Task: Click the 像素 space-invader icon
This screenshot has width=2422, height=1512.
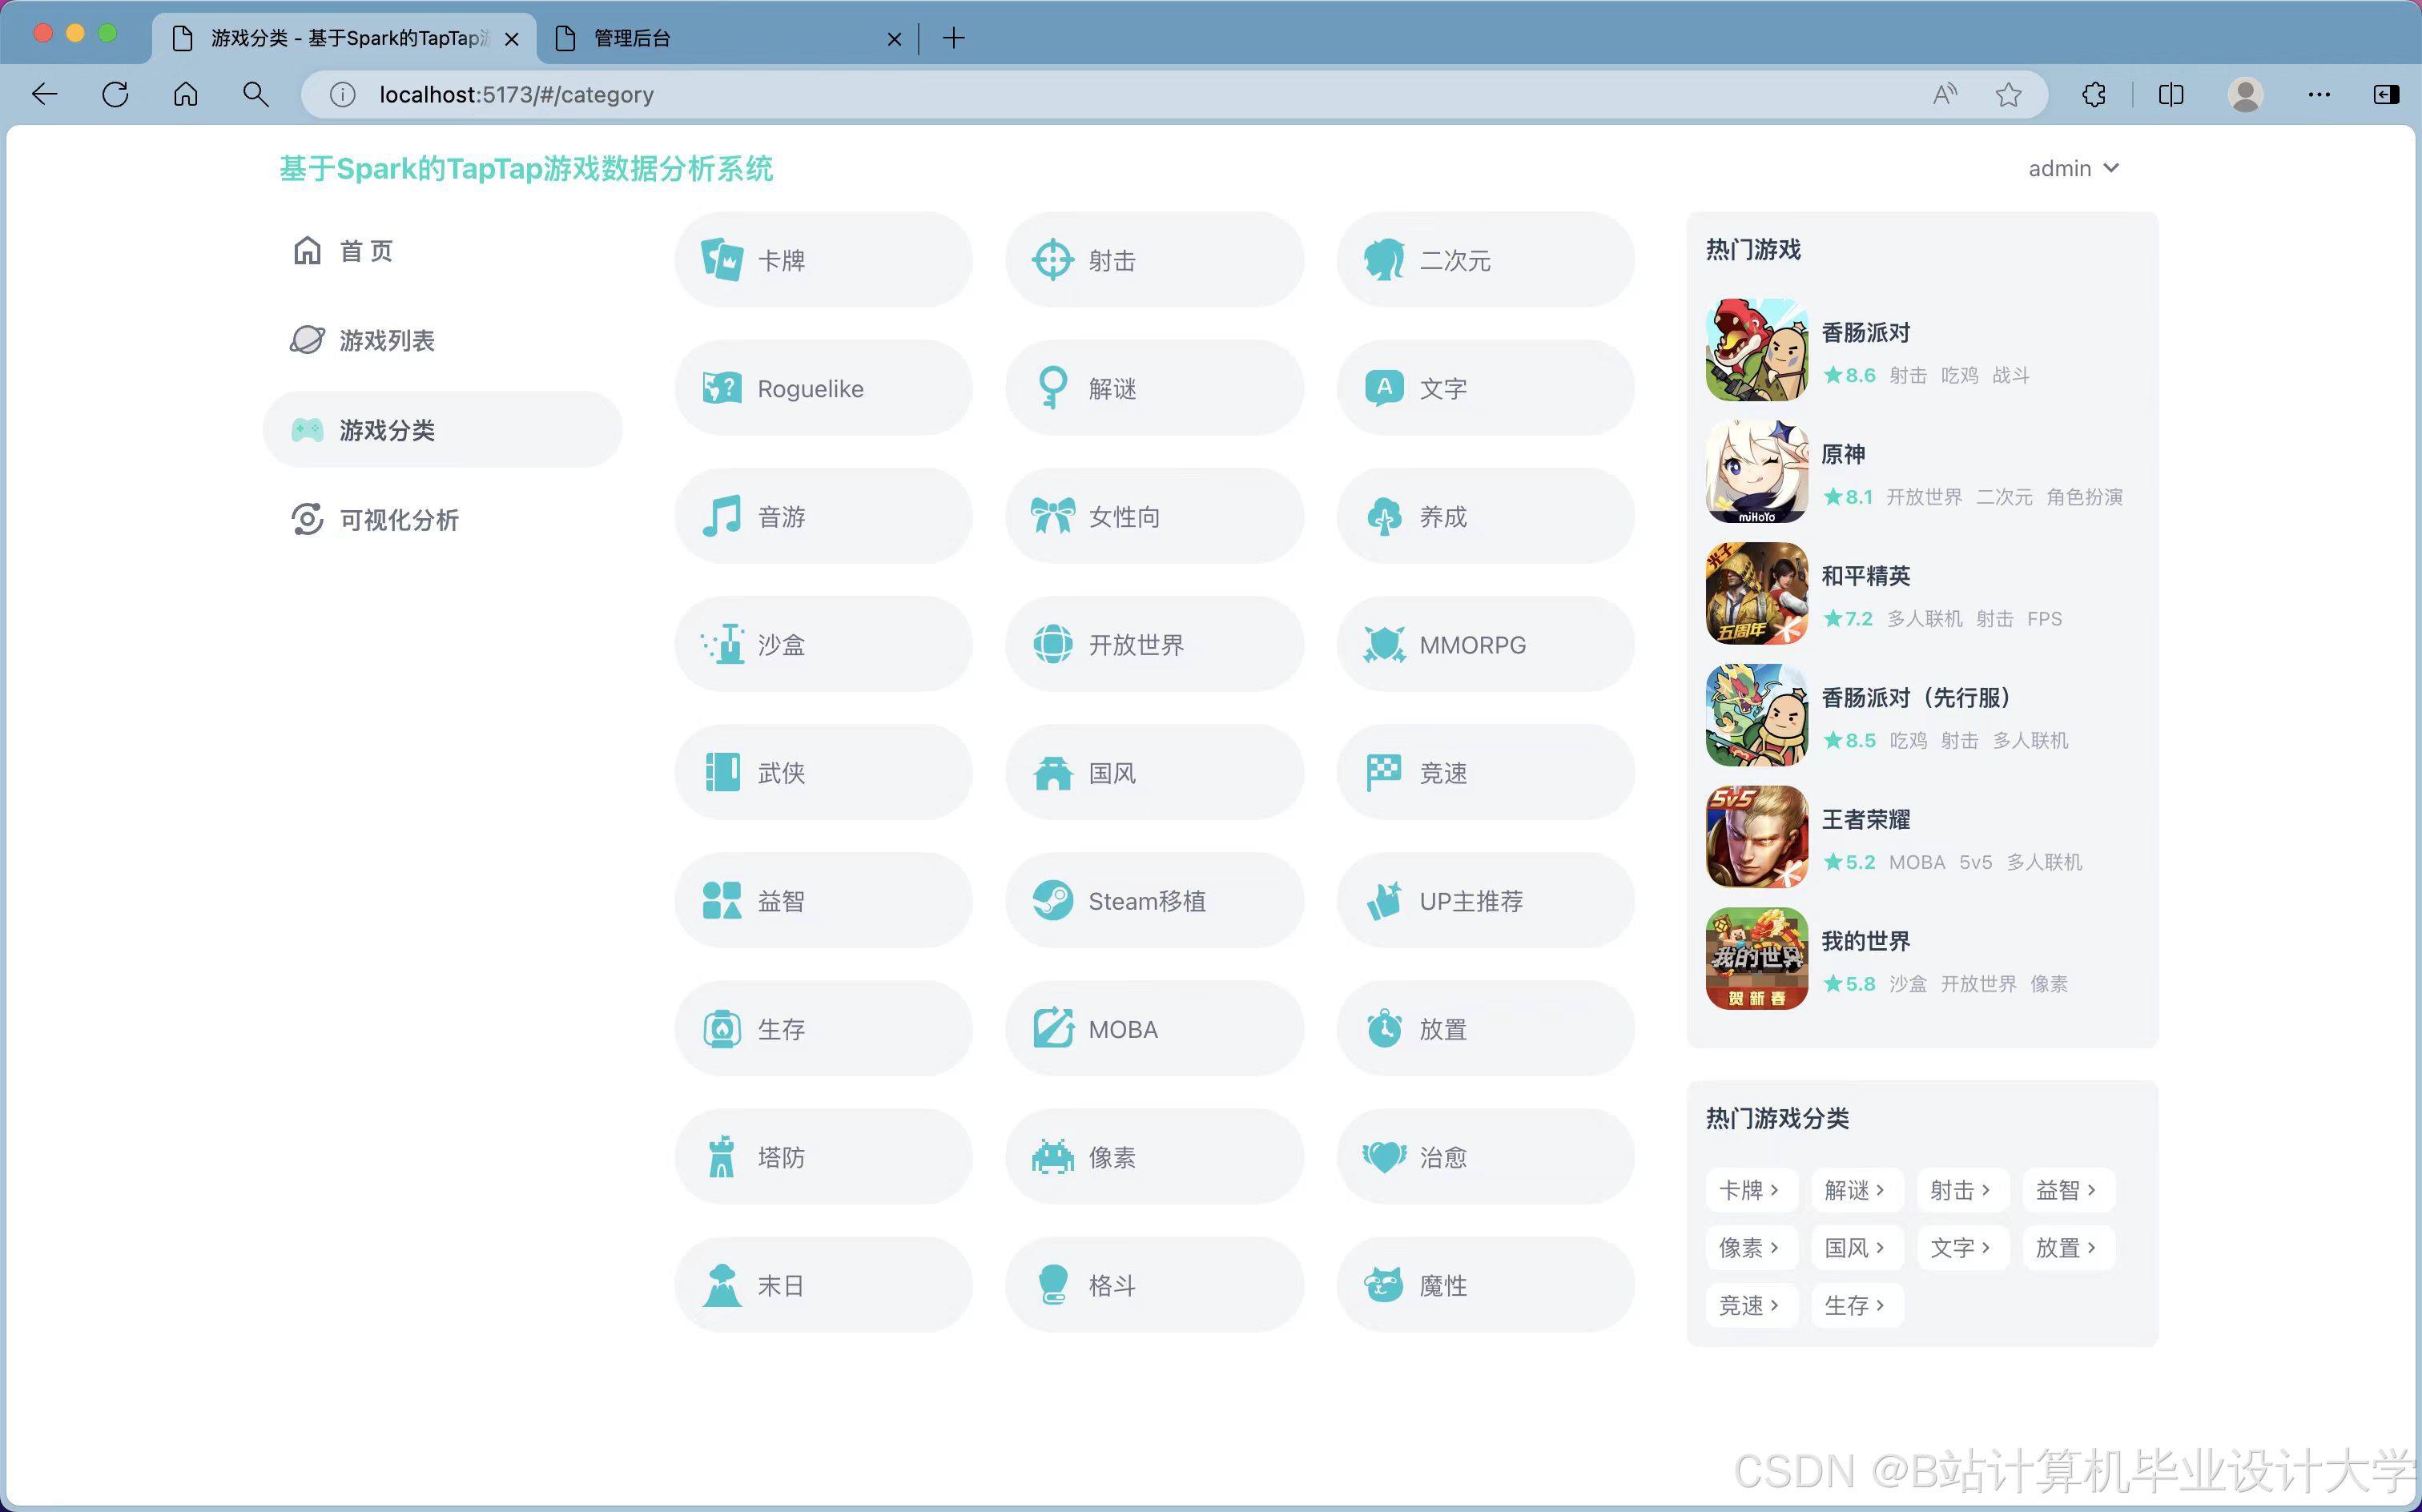Action: pos(1052,1157)
